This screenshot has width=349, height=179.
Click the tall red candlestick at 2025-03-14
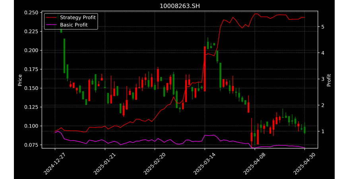coord(205,69)
